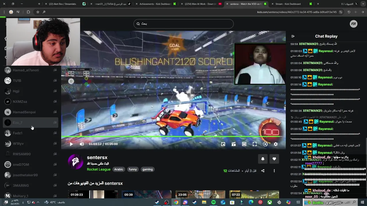Open Microsoft Edge from the taskbar

(x=251, y=202)
